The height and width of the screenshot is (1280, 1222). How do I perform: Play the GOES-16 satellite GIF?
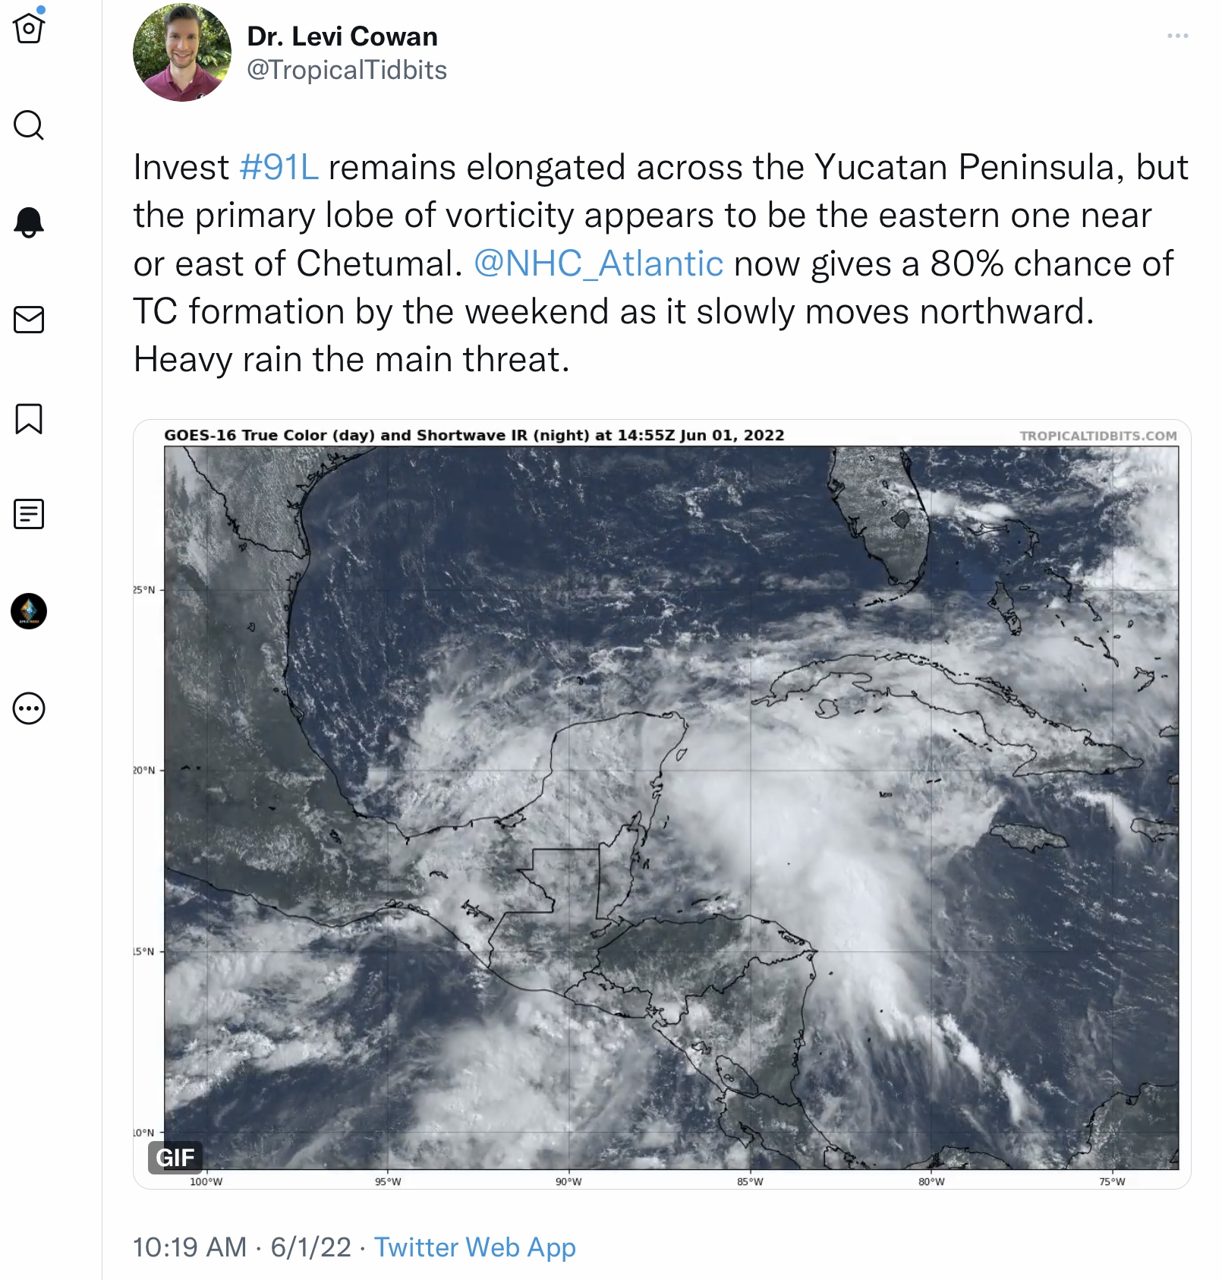[x=662, y=804]
